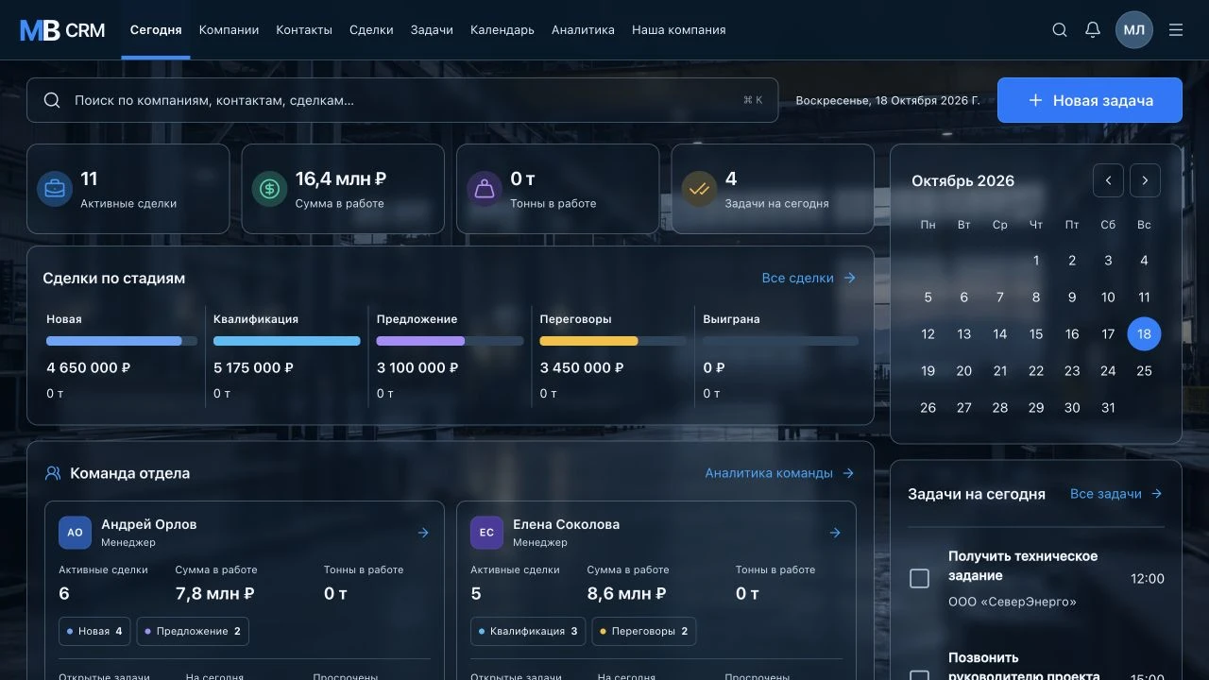Create a task with Новая задача button
The width and height of the screenshot is (1209, 680).
1090,100
